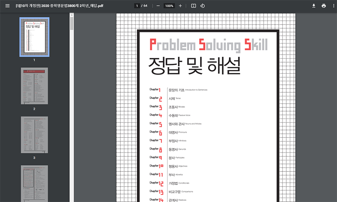The width and height of the screenshot is (337, 202).
Task: Rotate the document counterclockwise
Action: (x=203, y=6)
